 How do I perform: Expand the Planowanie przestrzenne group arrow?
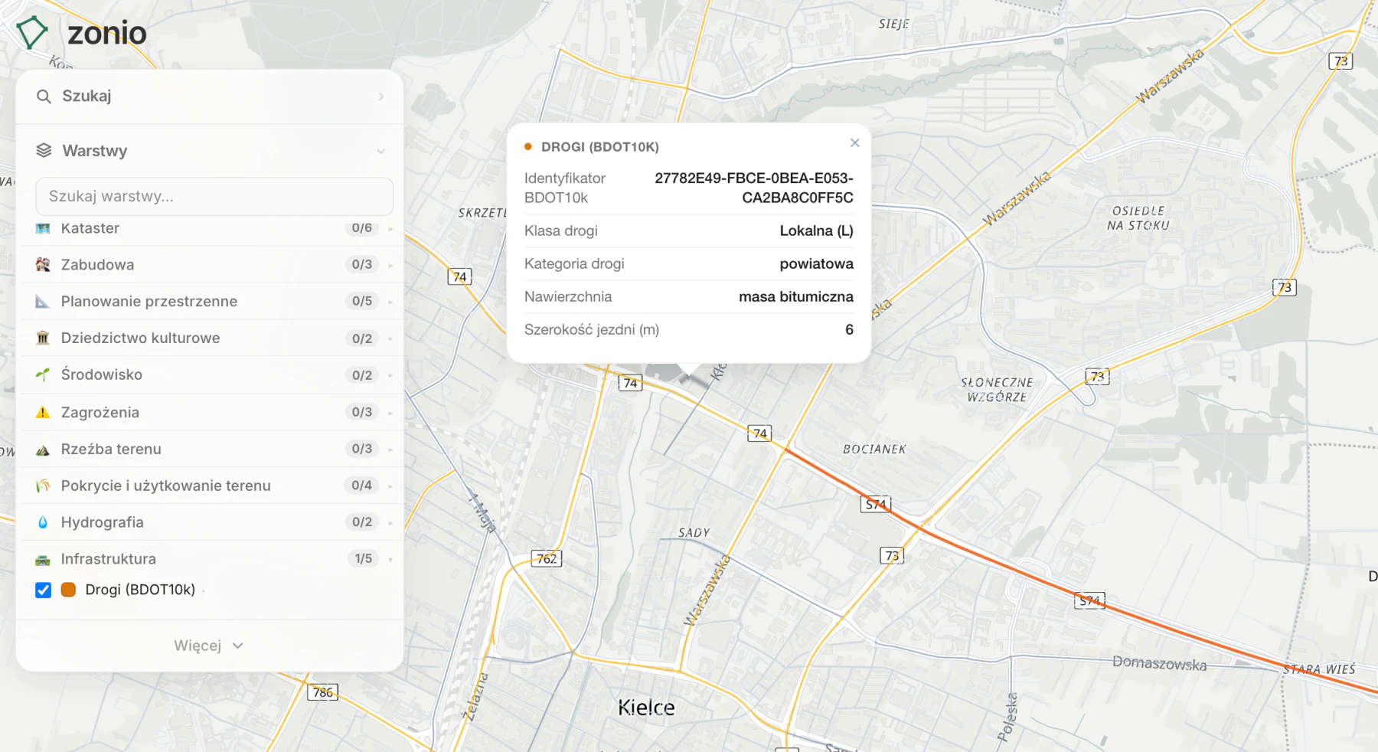pyautogui.click(x=390, y=302)
